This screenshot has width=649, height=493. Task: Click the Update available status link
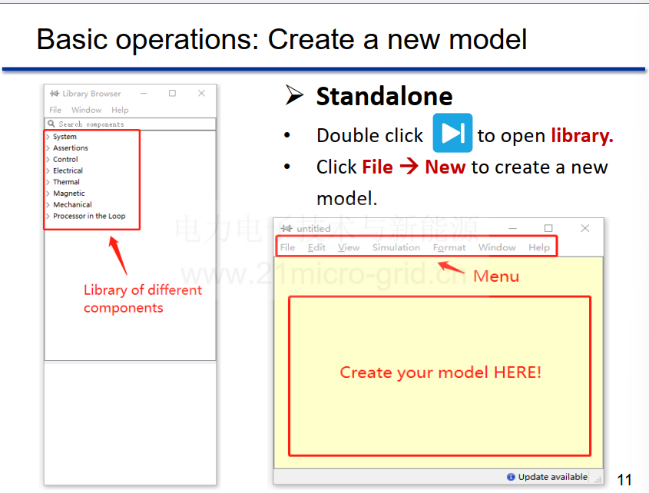pyautogui.click(x=552, y=477)
